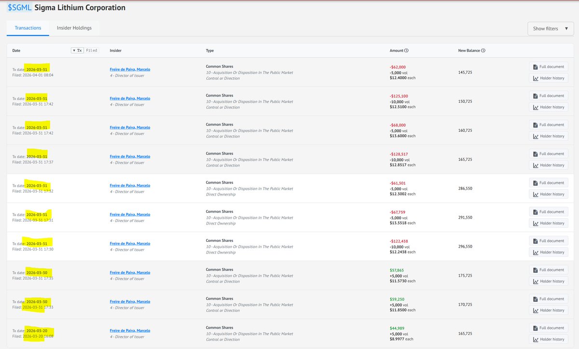This screenshot has width=579, height=349.
Task: Open Full document for the $44,989 purchase
Action: click(549, 327)
